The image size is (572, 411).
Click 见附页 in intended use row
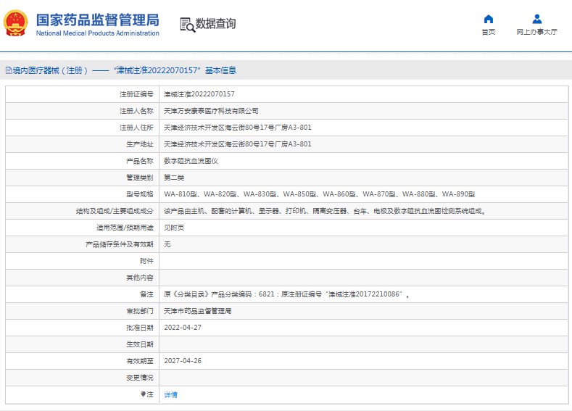click(x=174, y=228)
